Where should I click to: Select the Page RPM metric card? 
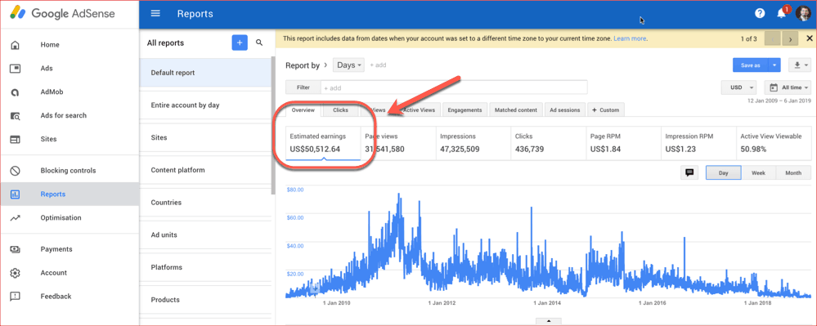623,143
